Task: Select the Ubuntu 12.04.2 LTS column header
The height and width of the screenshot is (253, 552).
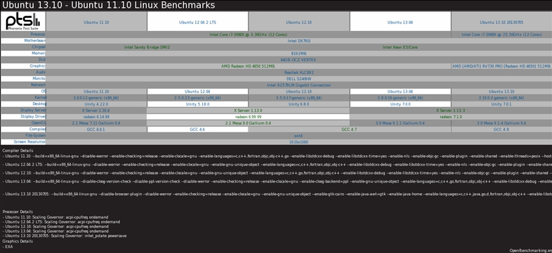Action: coord(197,22)
